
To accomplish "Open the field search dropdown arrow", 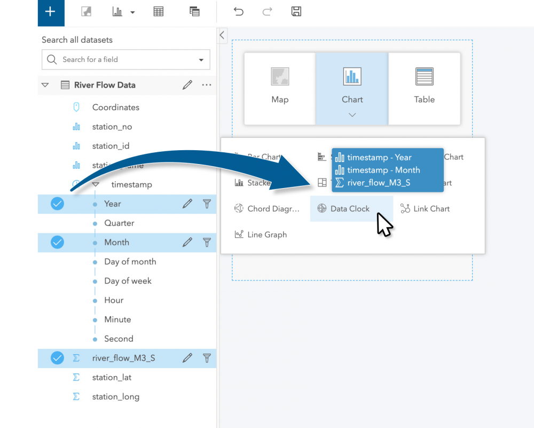I will (x=201, y=60).
